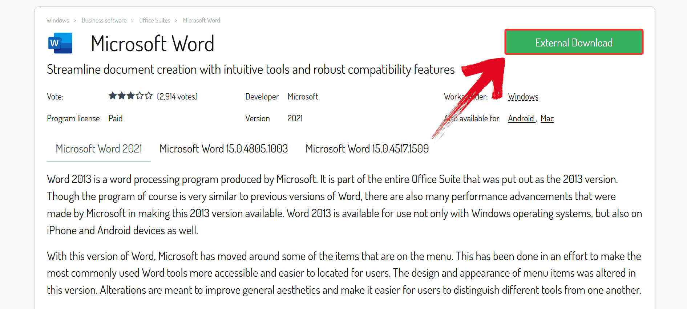Click the underlined Windows platform link
The width and height of the screenshot is (687, 309).
(523, 97)
